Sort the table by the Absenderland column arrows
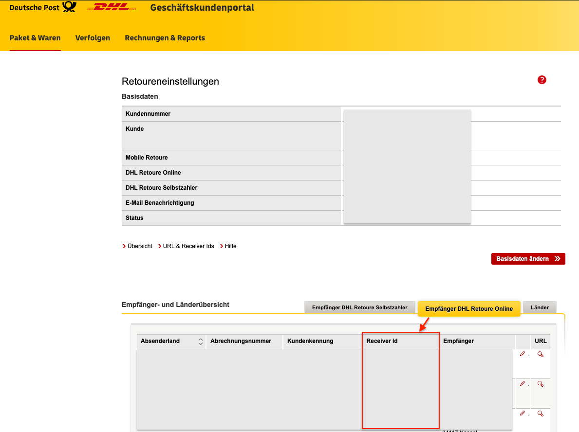Image resolution: width=579 pixels, height=432 pixels. tap(200, 341)
